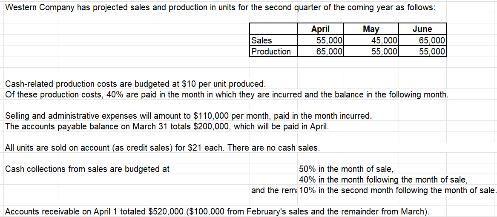Image resolution: width=497 pixels, height=217 pixels.
Task: Click June production value 55,000
Action: (x=432, y=51)
